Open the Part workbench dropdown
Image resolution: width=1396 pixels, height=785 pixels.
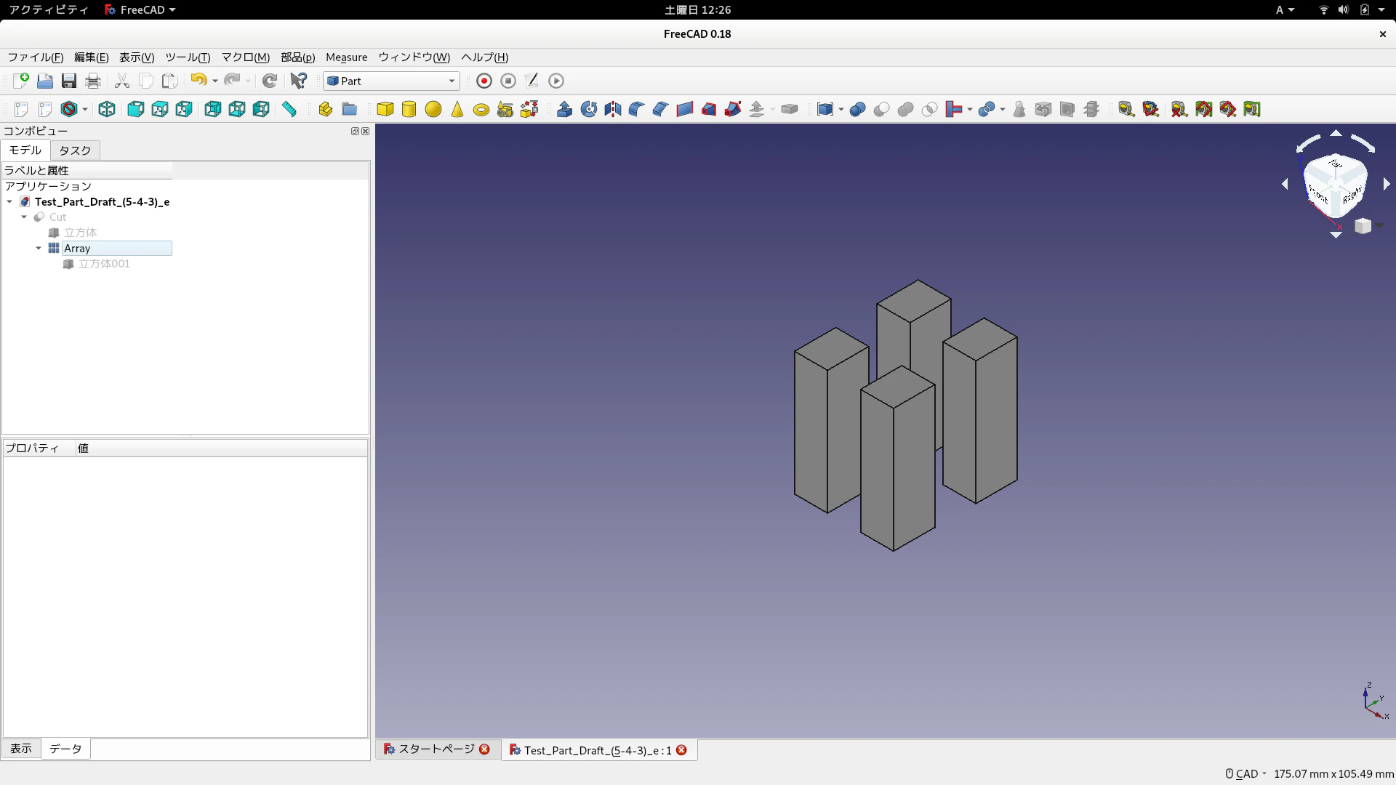[x=391, y=81]
